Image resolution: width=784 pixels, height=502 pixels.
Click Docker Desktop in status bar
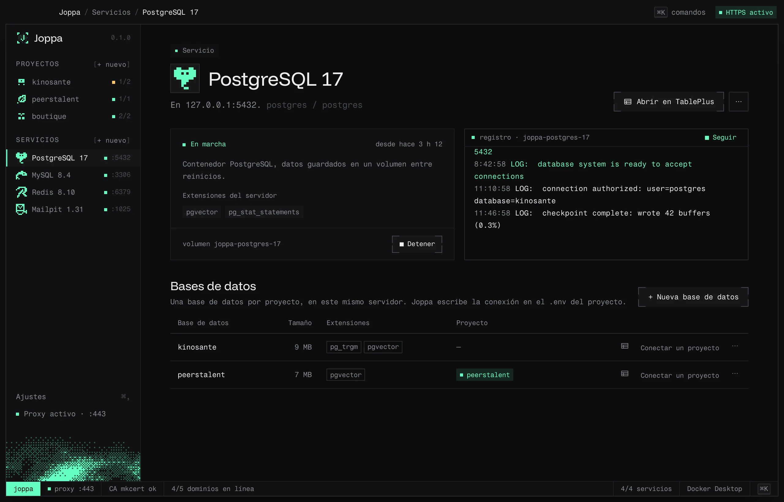coord(714,489)
